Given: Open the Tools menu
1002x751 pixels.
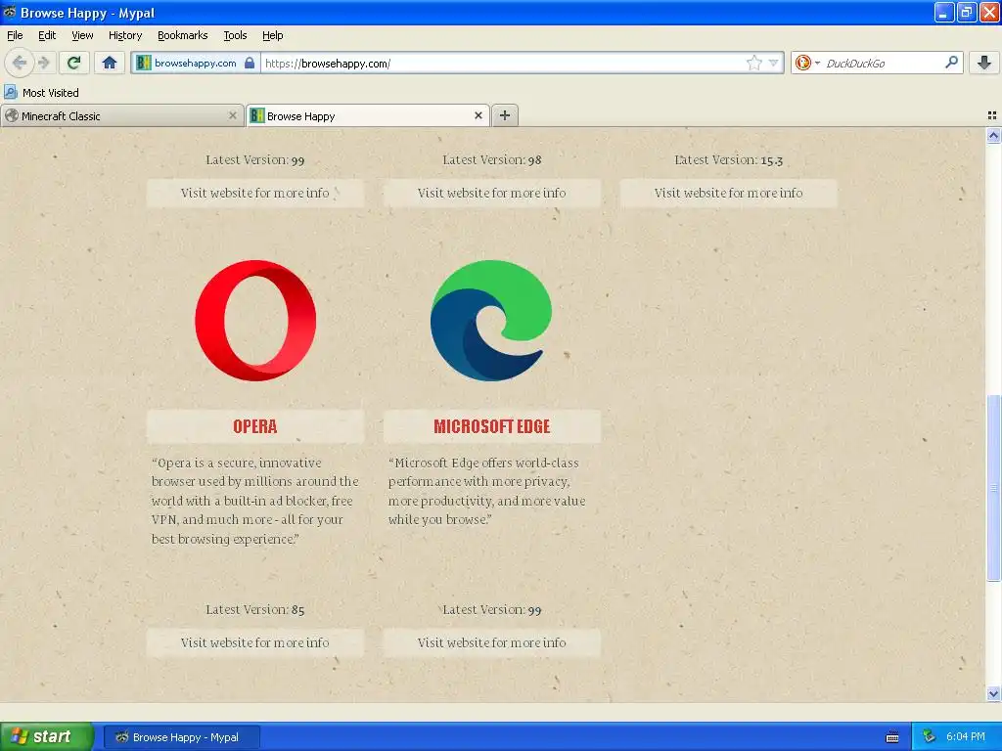Looking at the screenshot, I should pos(235,35).
